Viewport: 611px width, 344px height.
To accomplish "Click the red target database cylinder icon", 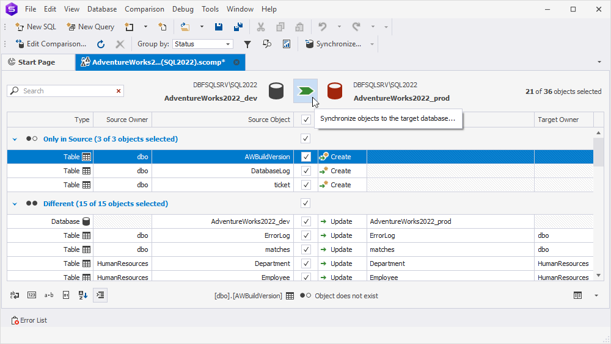I will tap(335, 91).
